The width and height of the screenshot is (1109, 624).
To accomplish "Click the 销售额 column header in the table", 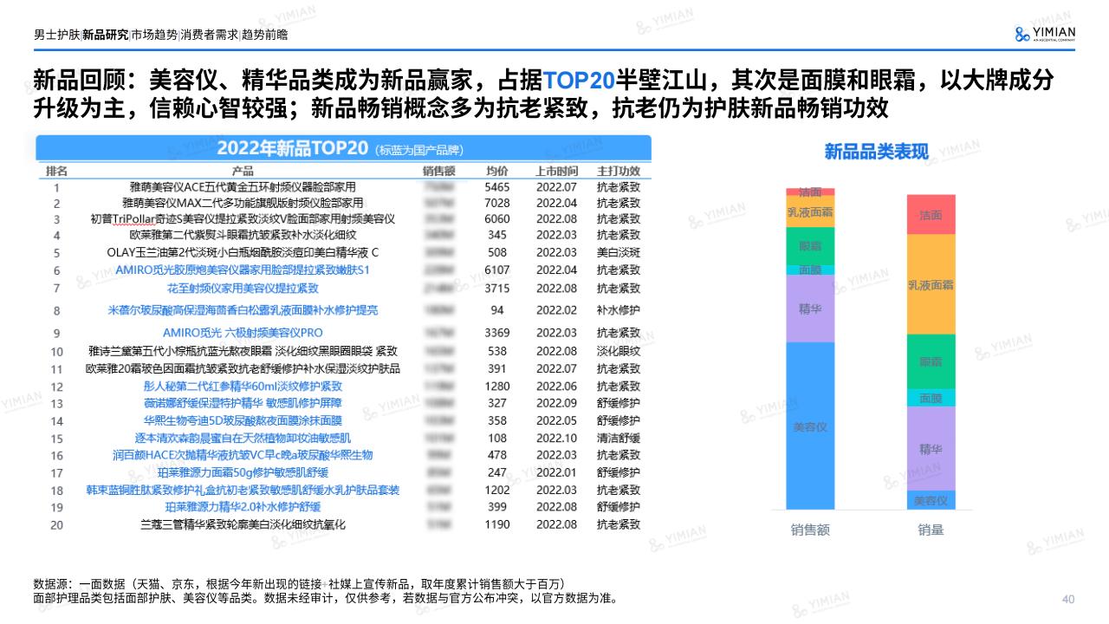I will (439, 170).
